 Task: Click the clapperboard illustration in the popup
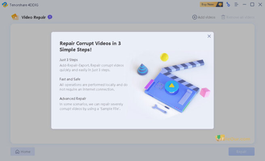(x=174, y=87)
